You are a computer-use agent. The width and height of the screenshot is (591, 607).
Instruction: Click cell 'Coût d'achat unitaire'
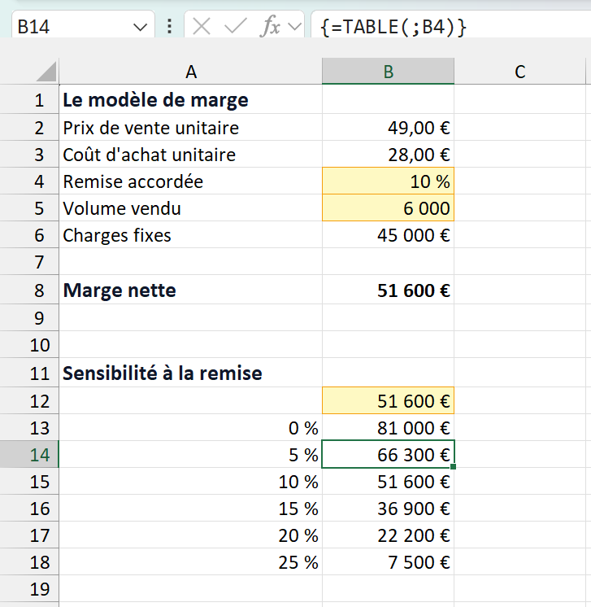point(191,155)
